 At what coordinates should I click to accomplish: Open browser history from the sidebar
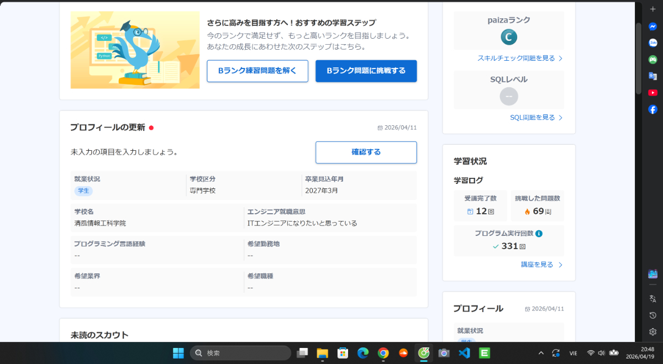(x=653, y=315)
